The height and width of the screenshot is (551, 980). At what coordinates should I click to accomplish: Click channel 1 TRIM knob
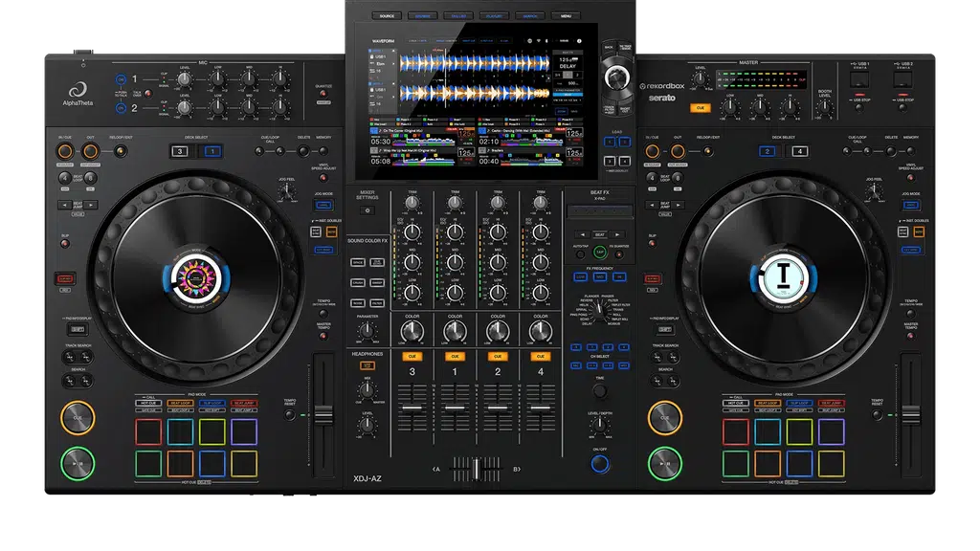coord(455,203)
